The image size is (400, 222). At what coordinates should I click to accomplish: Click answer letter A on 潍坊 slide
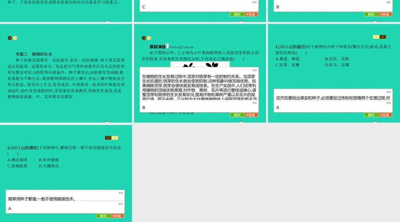[10, 208]
